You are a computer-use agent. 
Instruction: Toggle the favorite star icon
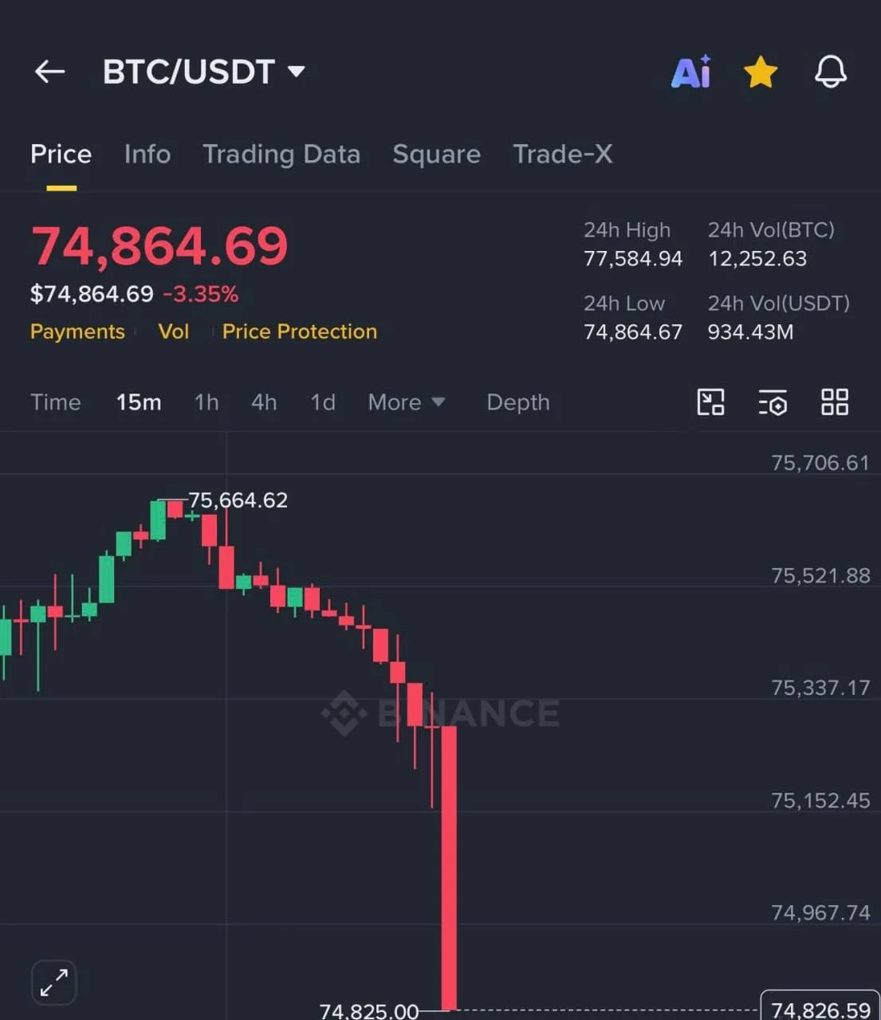761,72
